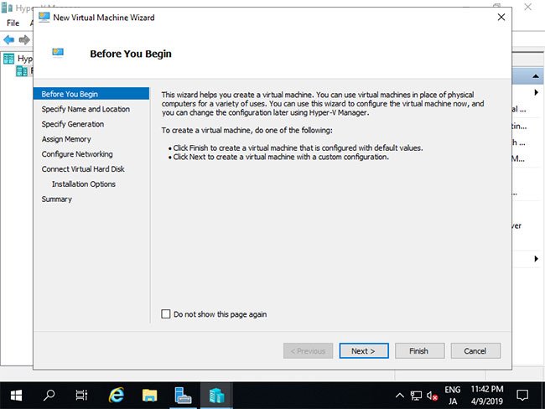Screen dimensions: 545x409
Task: Go to 'Specify Name and Location' step
Action: click(86, 109)
